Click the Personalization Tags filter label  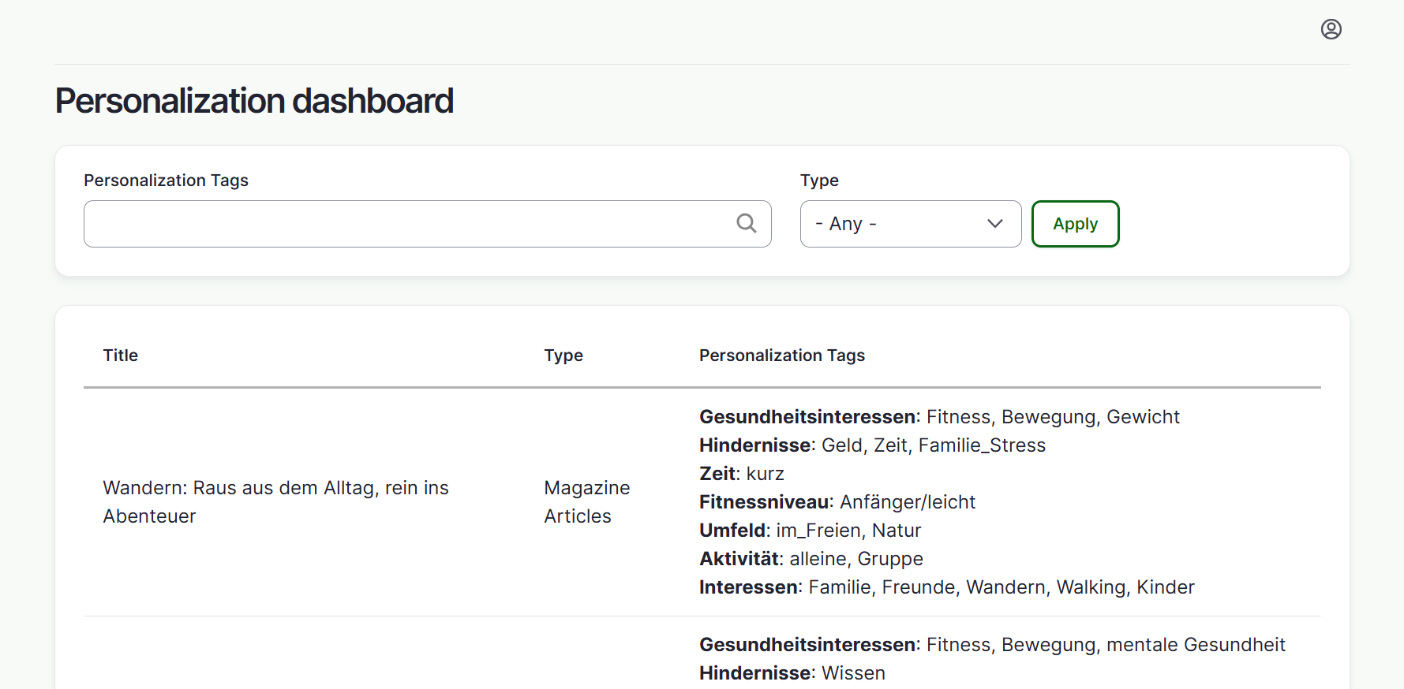166,181
